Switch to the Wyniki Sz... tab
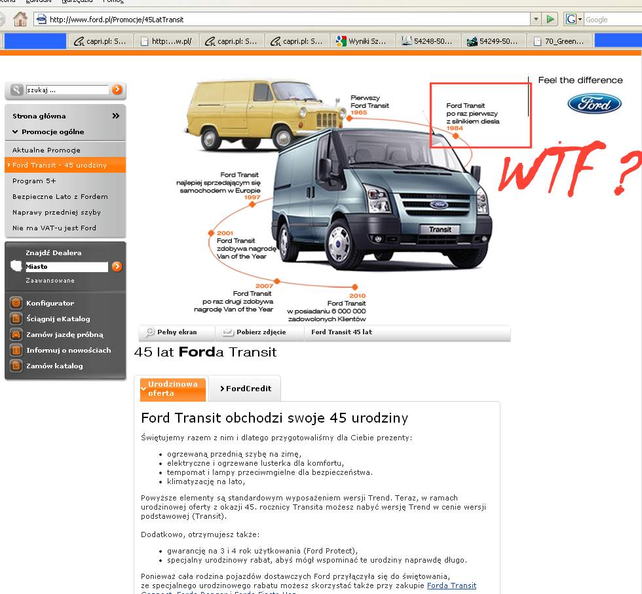This screenshot has width=642, height=594. tap(362, 41)
